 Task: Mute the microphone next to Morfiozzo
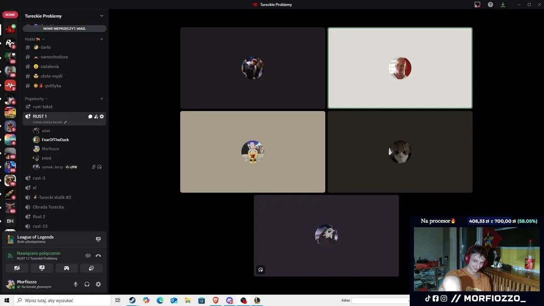click(x=76, y=284)
